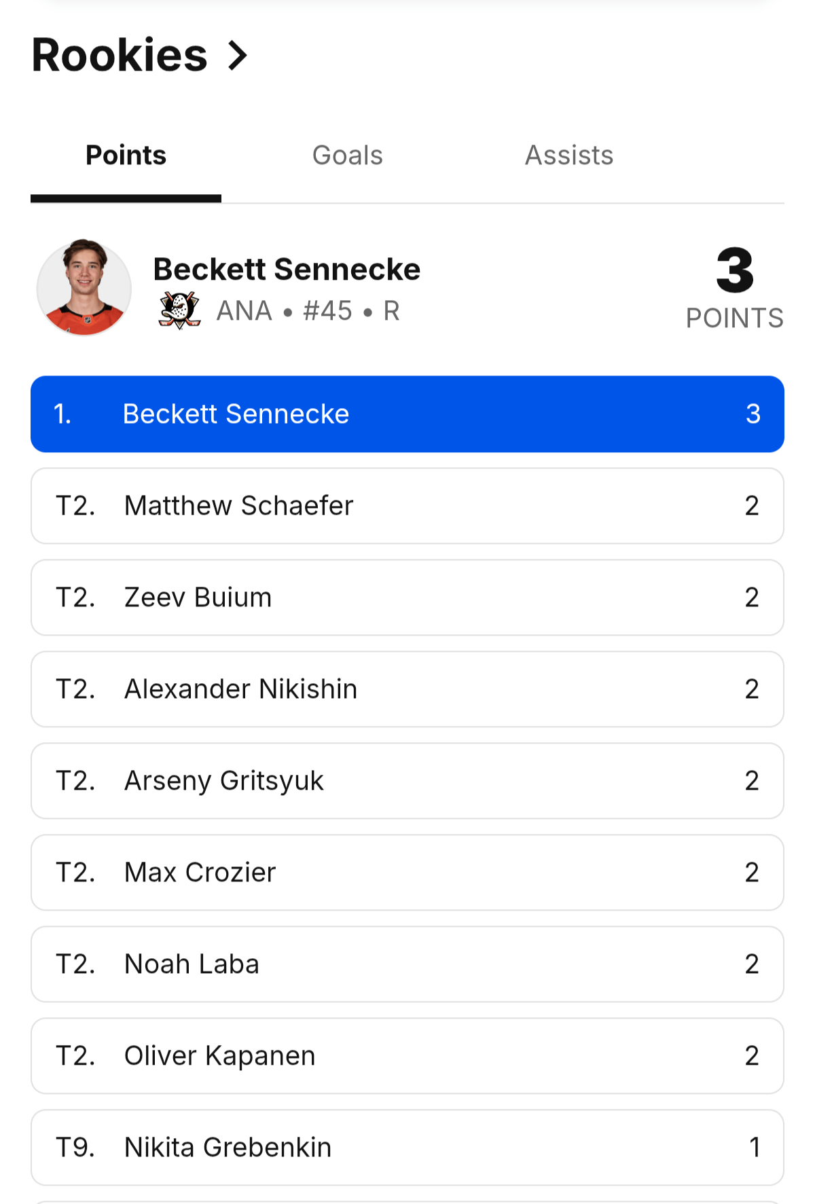Choose the Zeev Buium row
The width and height of the screenshot is (815, 1204).
407,598
